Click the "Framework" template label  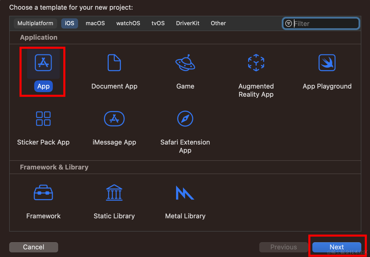coord(43,216)
